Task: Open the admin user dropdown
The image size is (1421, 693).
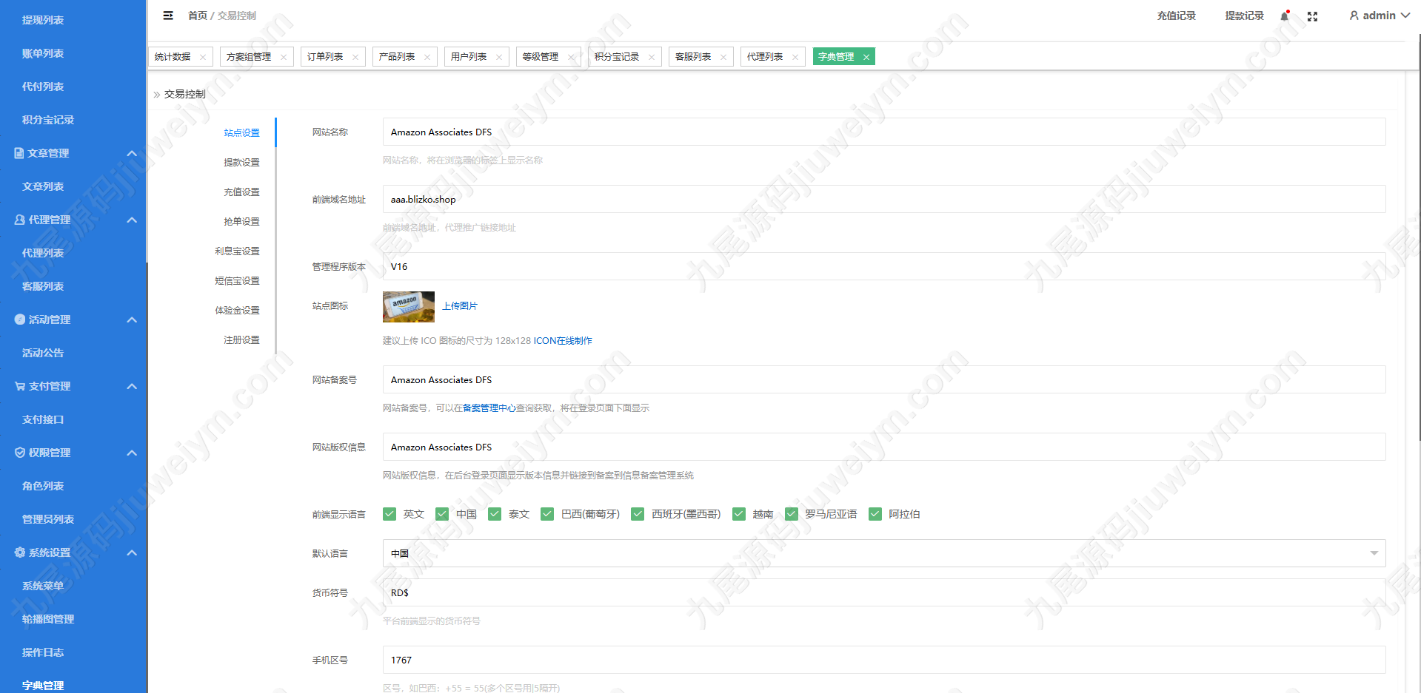Action: pos(1380,16)
